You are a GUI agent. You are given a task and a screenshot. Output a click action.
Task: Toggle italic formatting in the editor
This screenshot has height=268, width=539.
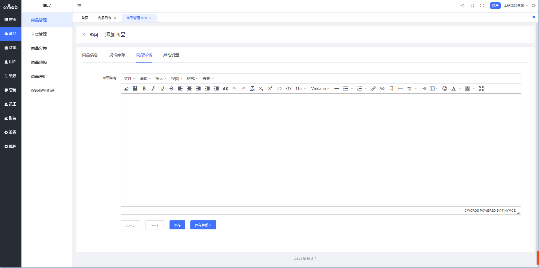(153, 88)
